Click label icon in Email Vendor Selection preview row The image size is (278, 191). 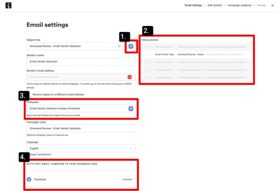coord(151,54)
